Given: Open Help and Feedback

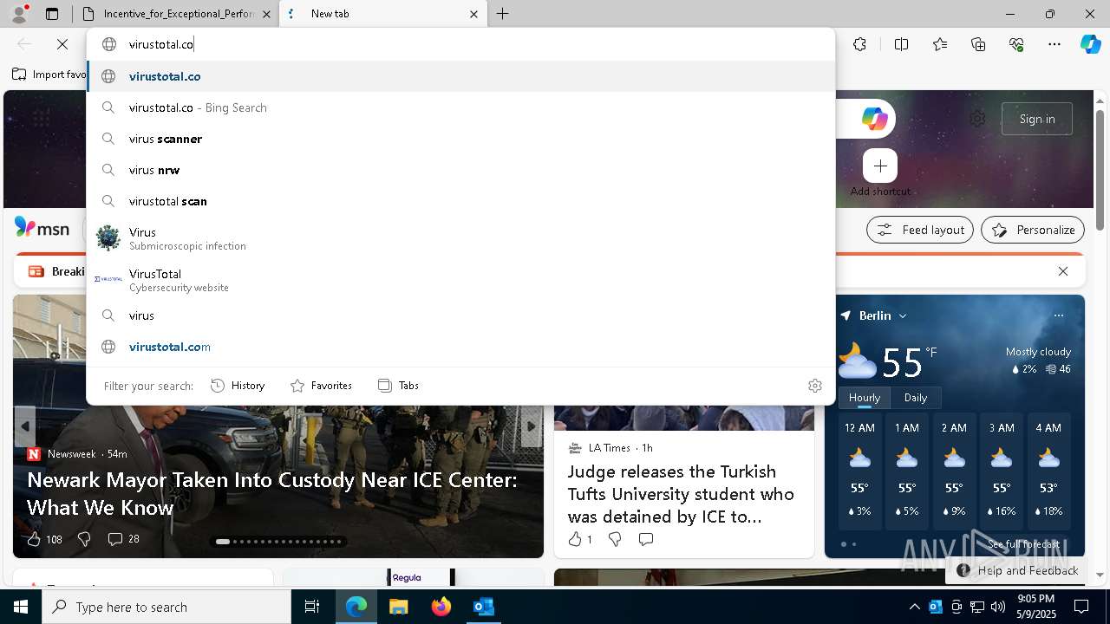Looking at the screenshot, I should [x=1017, y=570].
